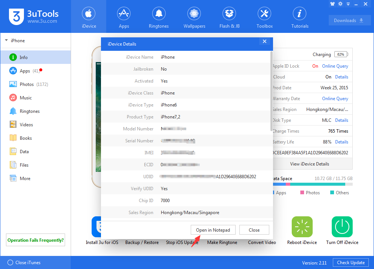This screenshot has height=269, width=374.
Task: Open Ringtones in the sidebar
Action: point(36,111)
